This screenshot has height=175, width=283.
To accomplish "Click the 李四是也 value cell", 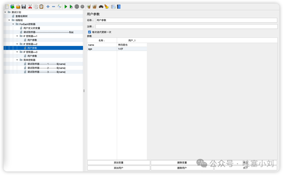I will (132, 45).
